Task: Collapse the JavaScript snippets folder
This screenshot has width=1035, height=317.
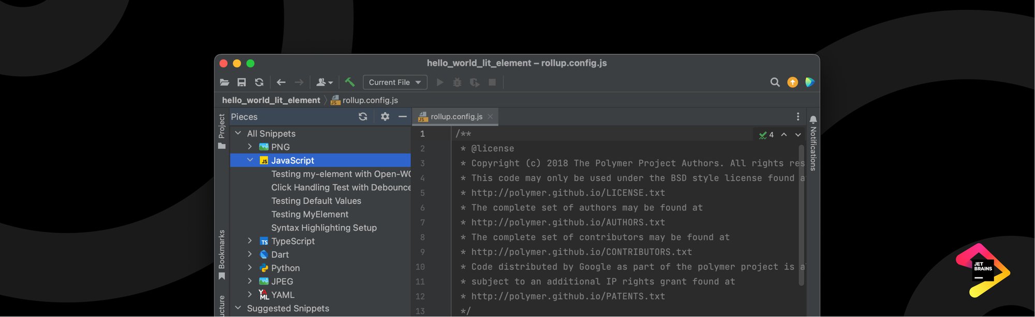Action: point(250,160)
